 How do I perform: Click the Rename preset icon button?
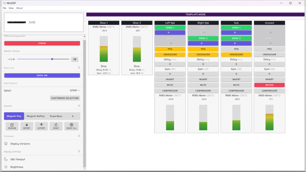12,125
